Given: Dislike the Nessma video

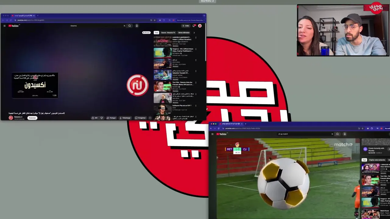Looking at the screenshot, I should point(102,118).
